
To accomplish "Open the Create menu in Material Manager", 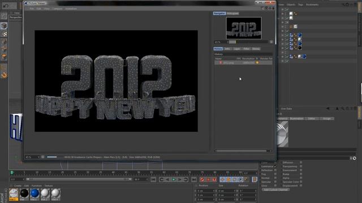I will [x=18, y=186].
